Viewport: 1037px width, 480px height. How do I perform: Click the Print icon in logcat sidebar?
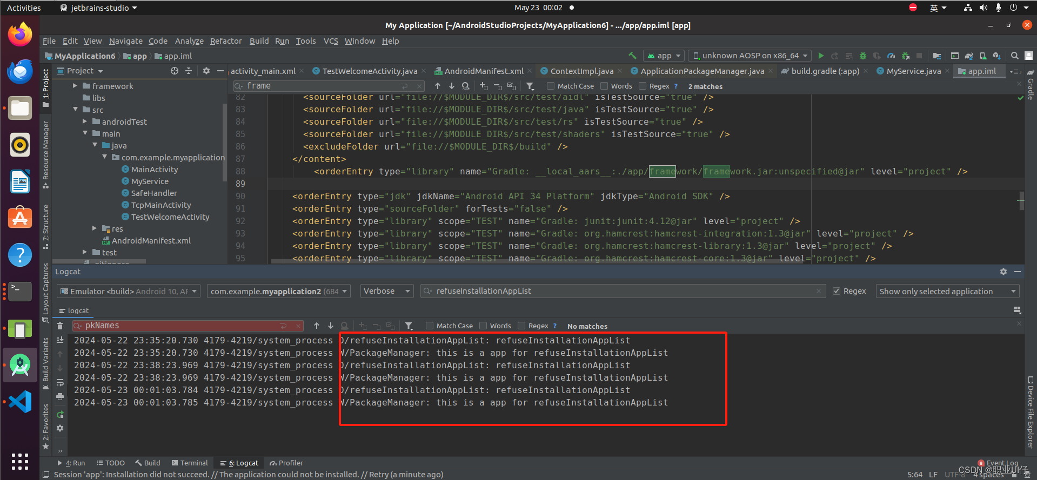60,396
